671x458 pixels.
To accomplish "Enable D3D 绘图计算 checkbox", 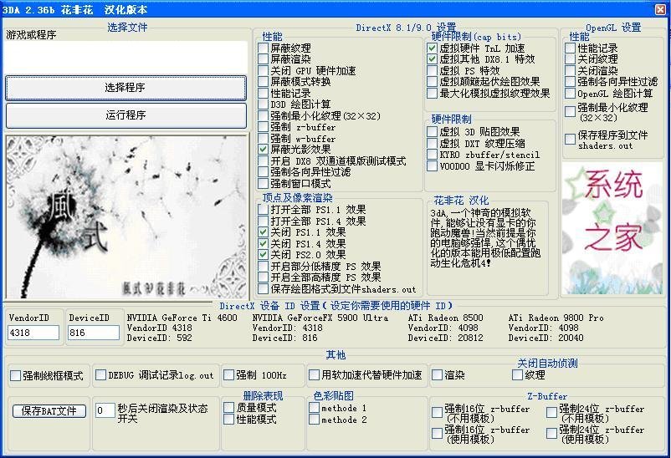I will [x=264, y=104].
